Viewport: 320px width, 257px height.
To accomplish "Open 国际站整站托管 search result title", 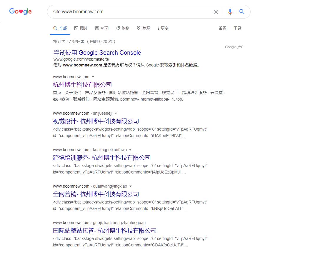I will (x=105, y=231).
